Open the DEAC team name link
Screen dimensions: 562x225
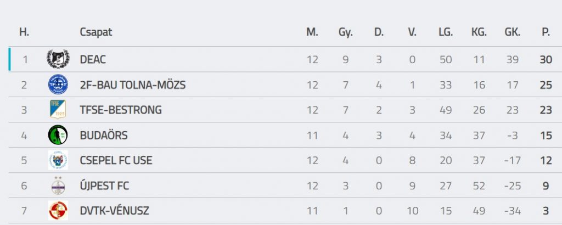click(93, 59)
